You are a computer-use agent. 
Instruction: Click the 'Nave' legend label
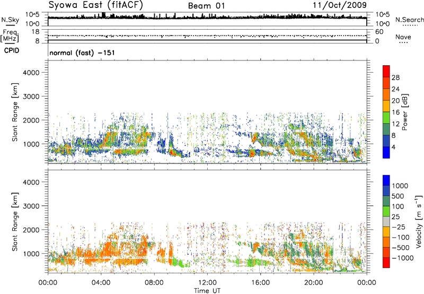[x=403, y=37]
